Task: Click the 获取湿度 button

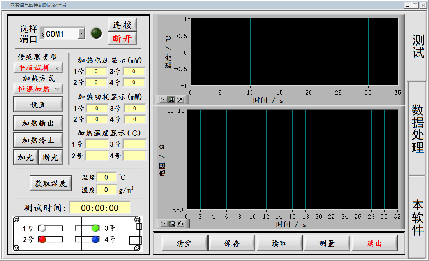Action: tap(51, 184)
